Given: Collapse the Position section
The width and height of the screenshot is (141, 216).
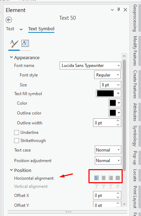Looking at the screenshot, I should tap(11, 170).
